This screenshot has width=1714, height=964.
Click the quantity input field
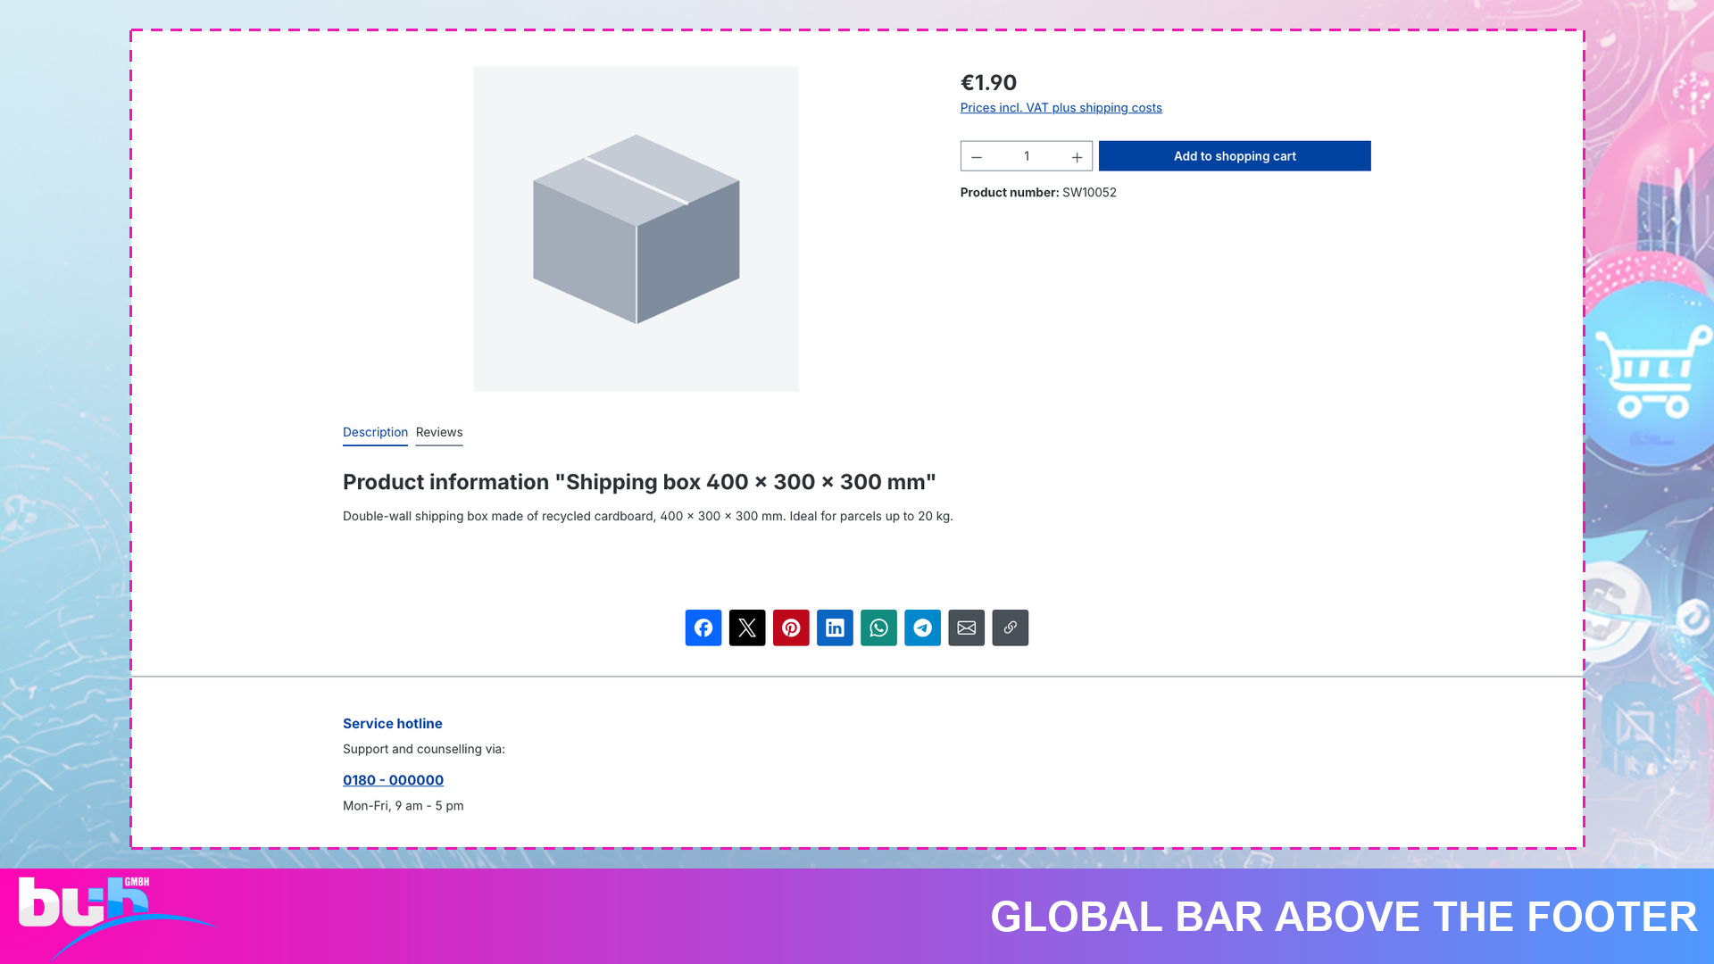[x=1027, y=156]
